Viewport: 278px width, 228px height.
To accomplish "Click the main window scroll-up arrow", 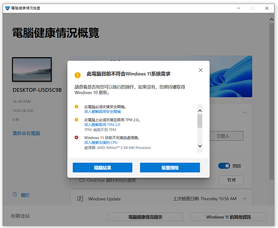I will pos(272,19).
